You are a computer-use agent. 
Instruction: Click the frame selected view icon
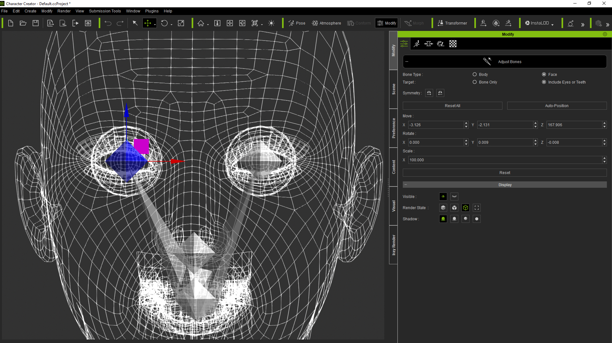255,23
